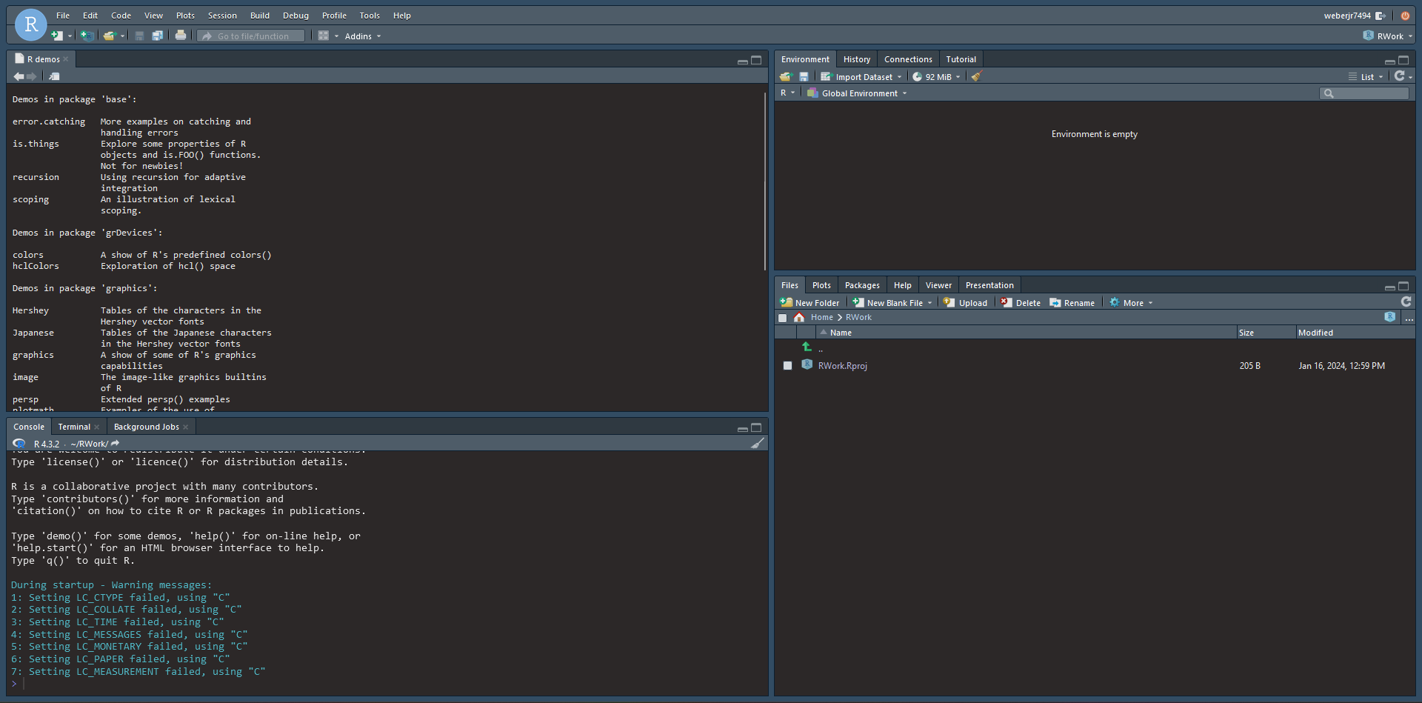Select all items checkbox in the file header row

pos(783,318)
